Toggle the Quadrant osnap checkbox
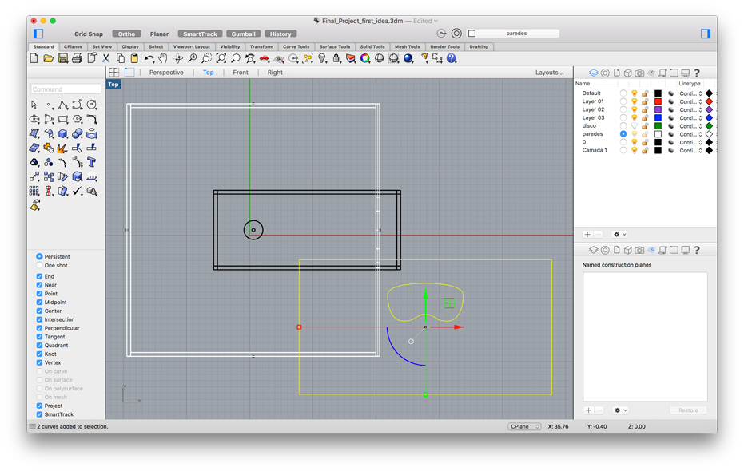 point(39,346)
